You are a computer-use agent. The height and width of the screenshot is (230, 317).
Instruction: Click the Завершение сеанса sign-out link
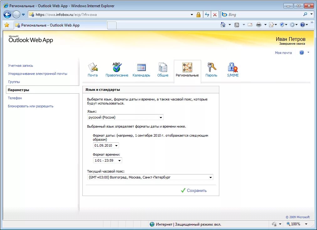click(292, 43)
